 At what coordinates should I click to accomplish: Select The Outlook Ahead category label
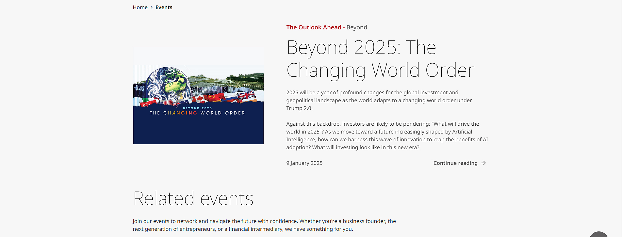pos(314,27)
